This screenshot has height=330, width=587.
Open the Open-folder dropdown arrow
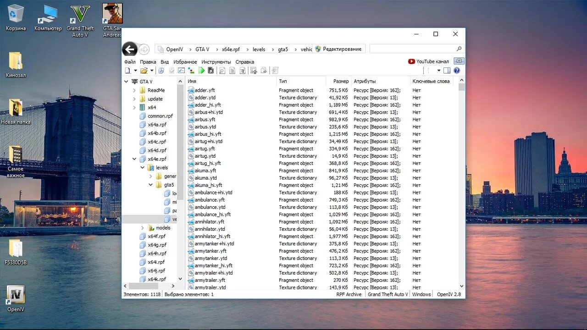152,71
